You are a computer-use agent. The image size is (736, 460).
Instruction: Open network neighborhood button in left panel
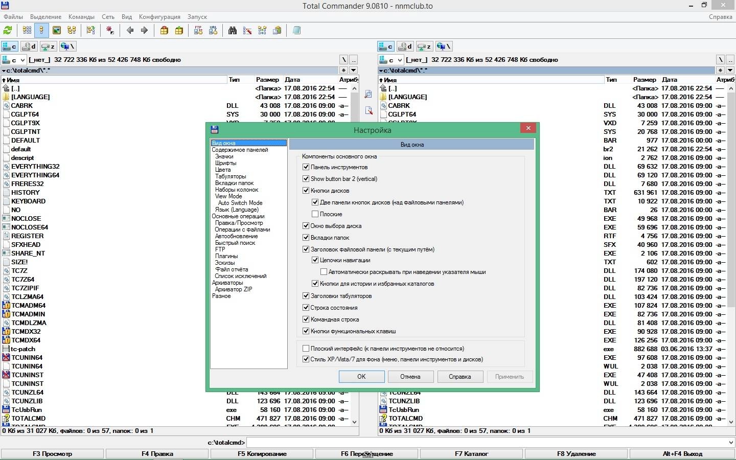67,47
